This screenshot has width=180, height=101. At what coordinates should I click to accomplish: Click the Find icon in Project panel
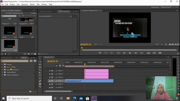(x=32, y=54)
